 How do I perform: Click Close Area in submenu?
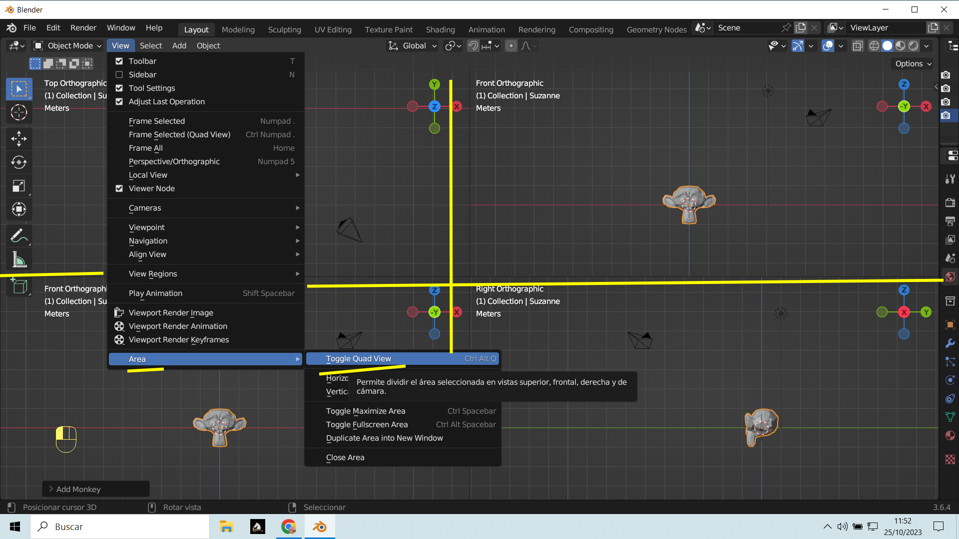click(345, 458)
